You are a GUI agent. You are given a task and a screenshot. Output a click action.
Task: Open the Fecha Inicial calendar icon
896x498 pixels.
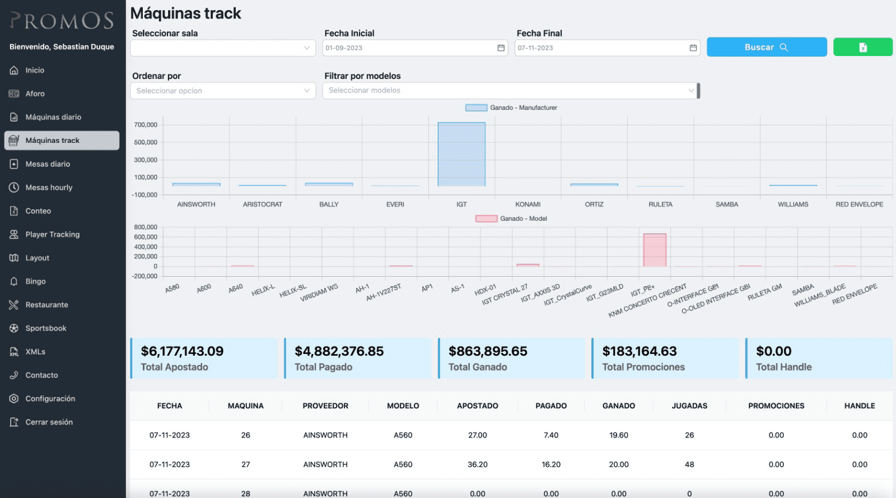click(x=501, y=48)
